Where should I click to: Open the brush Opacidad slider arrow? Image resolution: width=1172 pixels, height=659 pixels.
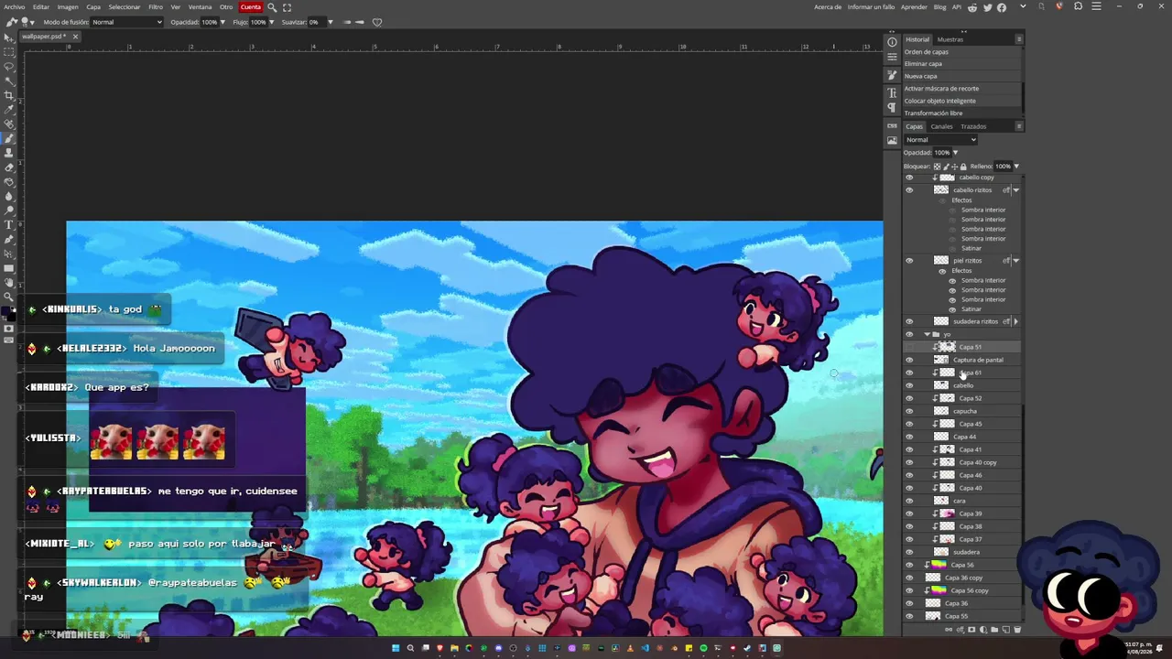[x=222, y=22]
